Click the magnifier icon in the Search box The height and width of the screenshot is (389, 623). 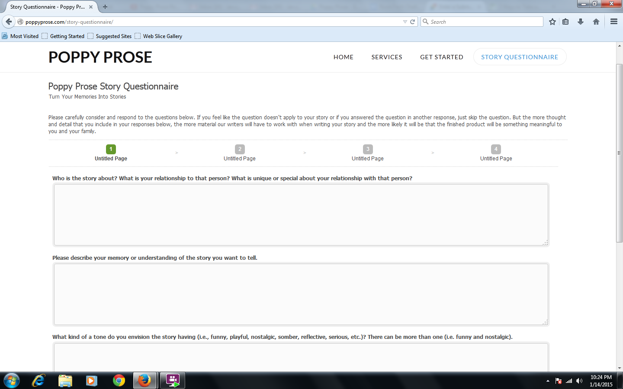coord(426,22)
